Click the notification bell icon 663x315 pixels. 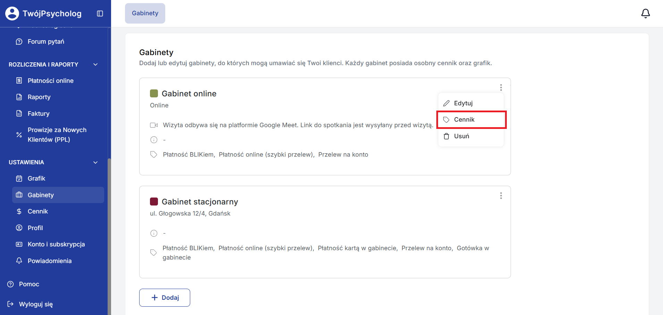coord(645,14)
